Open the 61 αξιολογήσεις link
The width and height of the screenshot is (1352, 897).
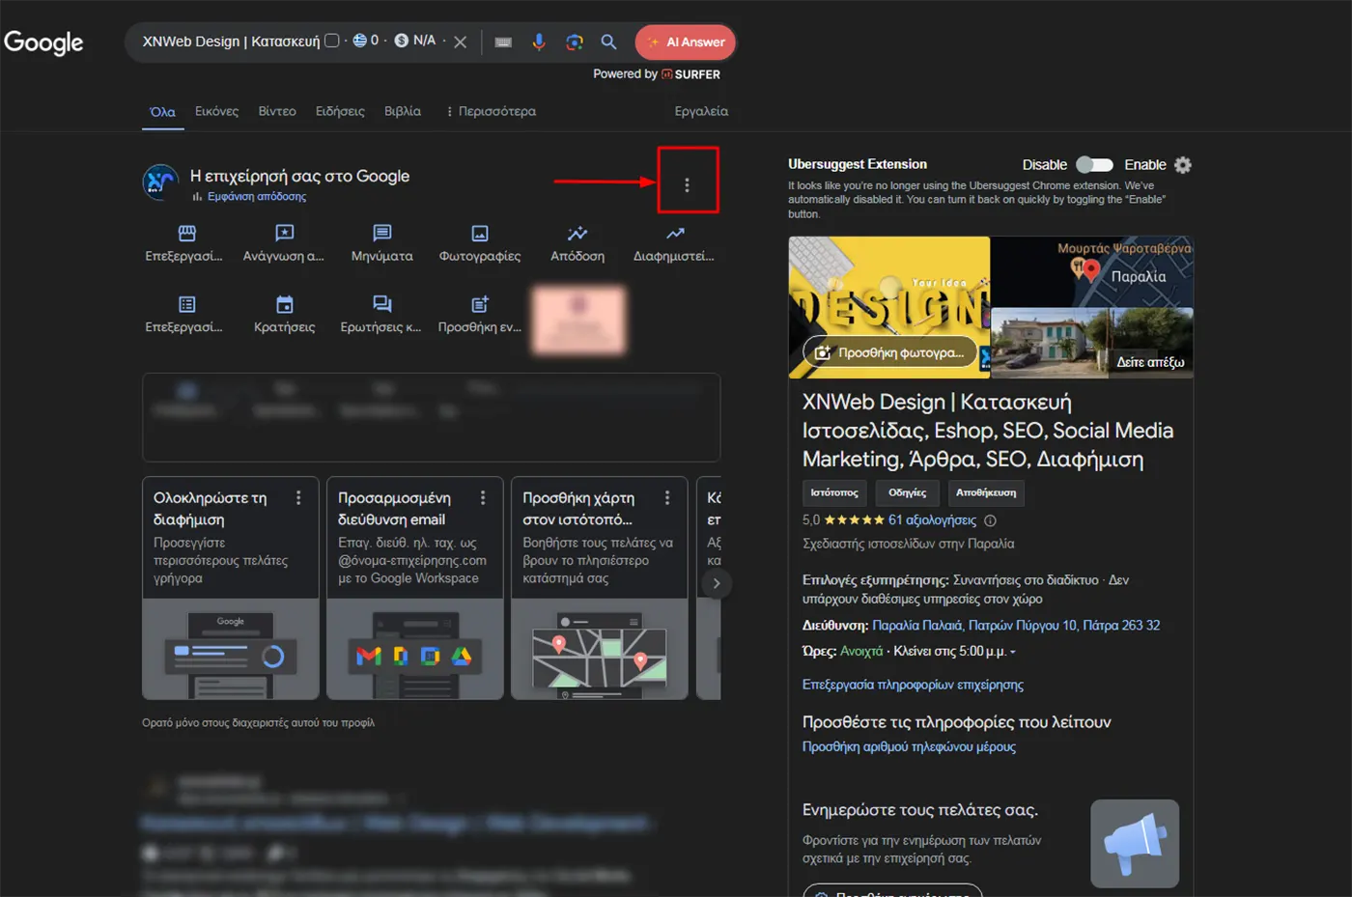932,520
